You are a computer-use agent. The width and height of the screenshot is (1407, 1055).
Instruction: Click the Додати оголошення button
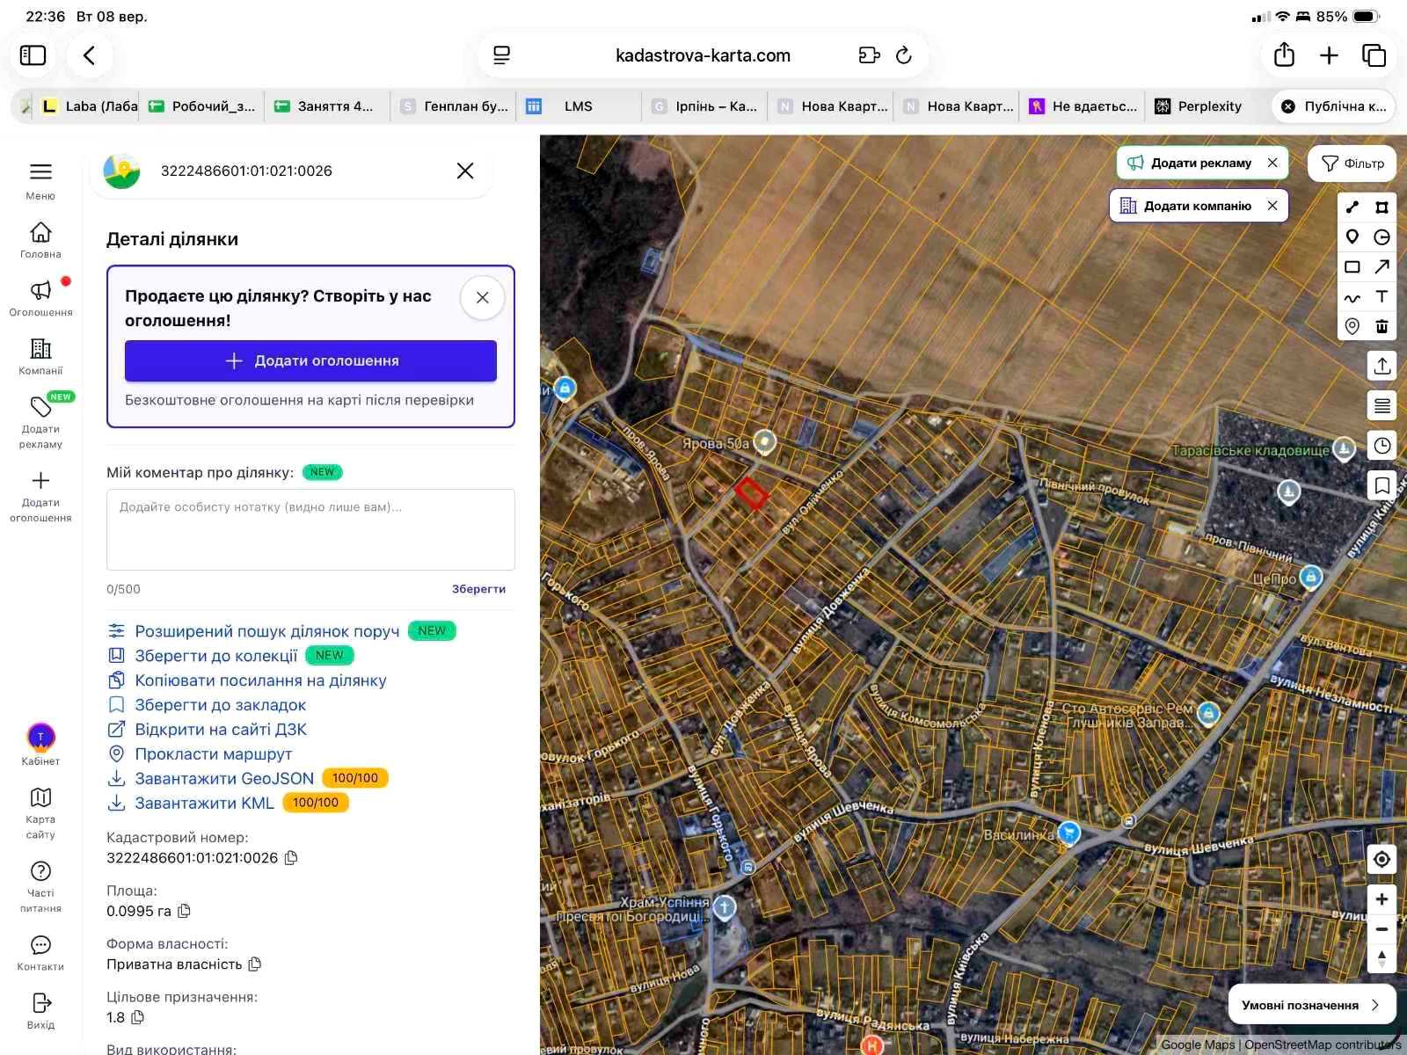pos(310,360)
